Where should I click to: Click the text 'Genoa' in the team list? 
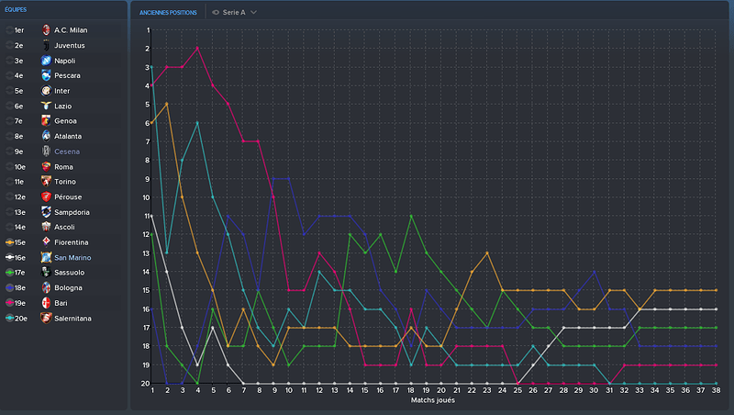[65, 121]
